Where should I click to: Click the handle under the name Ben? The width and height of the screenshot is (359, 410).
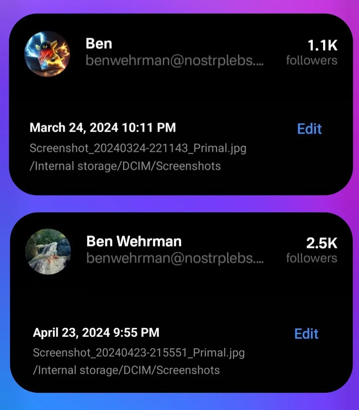[175, 61]
